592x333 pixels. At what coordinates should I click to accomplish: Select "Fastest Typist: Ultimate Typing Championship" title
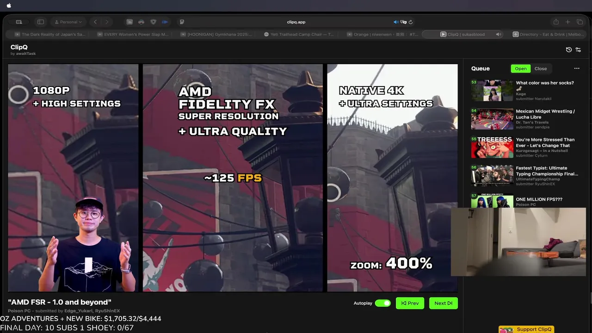click(547, 171)
